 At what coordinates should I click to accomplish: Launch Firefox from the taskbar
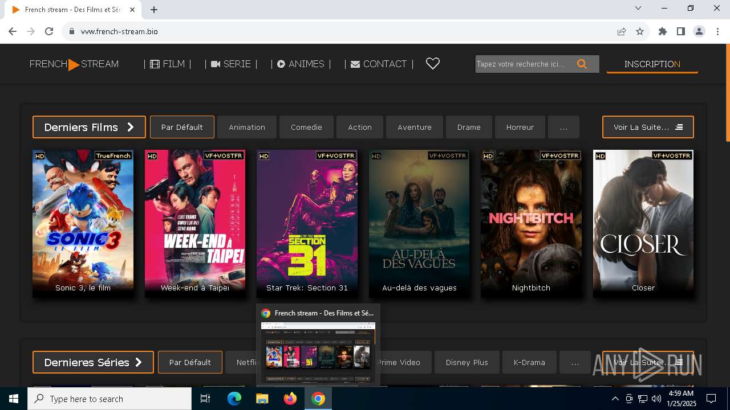pos(290,399)
